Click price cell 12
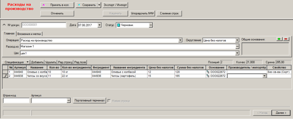This screenshot has height=119, width=293. point(161,72)
